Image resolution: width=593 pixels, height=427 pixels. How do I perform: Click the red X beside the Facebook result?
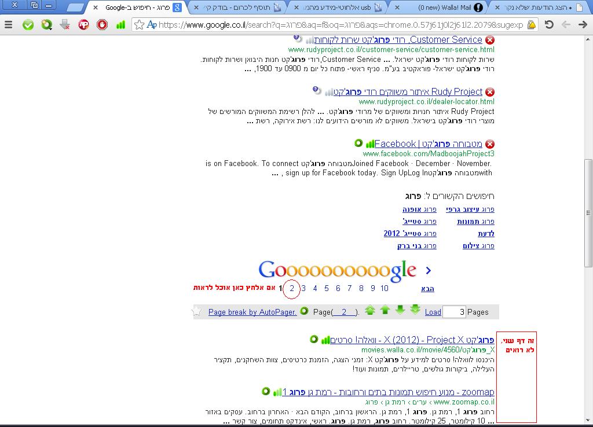pyautogui.click(x=490, y=144)
